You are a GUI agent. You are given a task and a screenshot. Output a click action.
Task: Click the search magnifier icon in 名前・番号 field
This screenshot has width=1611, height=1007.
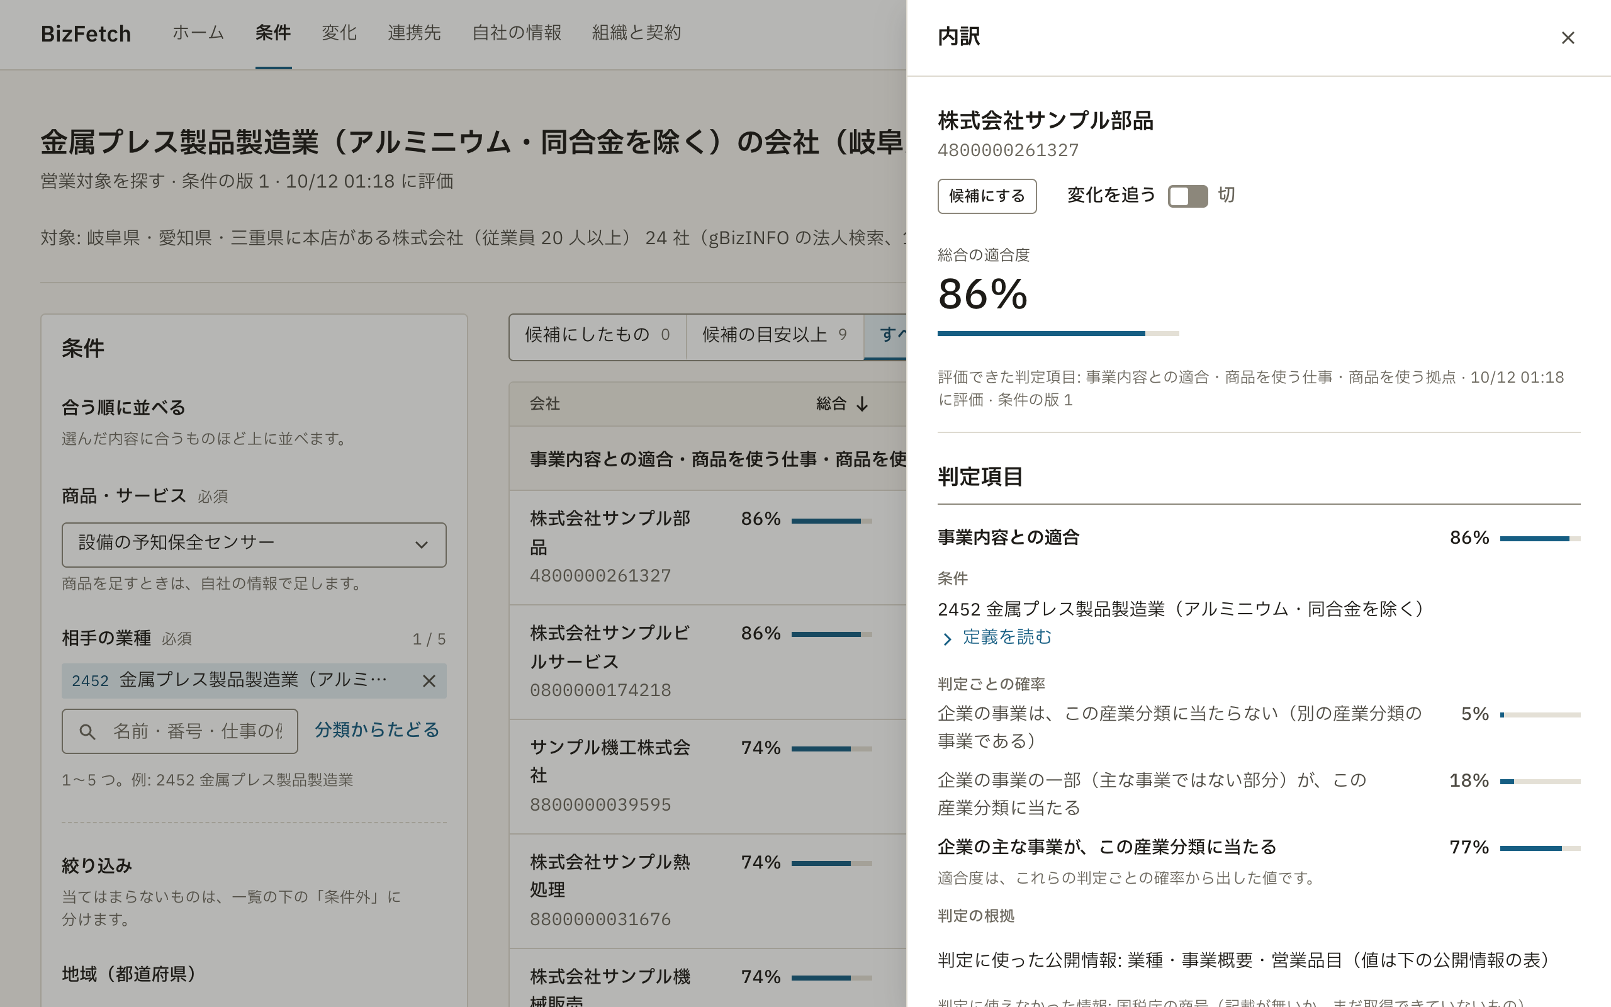coord(87,731)
